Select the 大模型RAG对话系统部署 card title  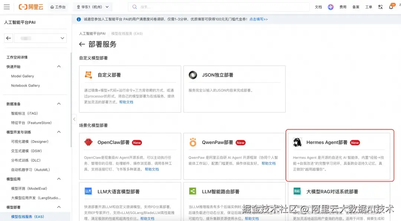(x=332, y=192)
